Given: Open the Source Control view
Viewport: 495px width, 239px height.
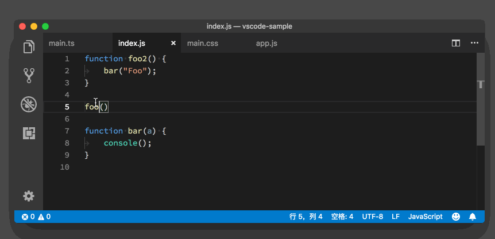Looking at the screenshot, I should coord(29,76).
